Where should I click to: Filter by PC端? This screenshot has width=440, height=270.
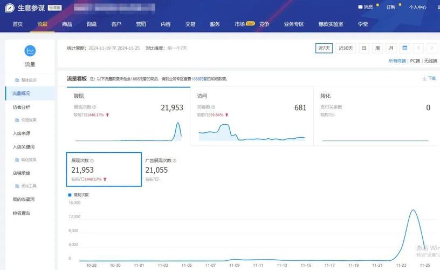415,60
